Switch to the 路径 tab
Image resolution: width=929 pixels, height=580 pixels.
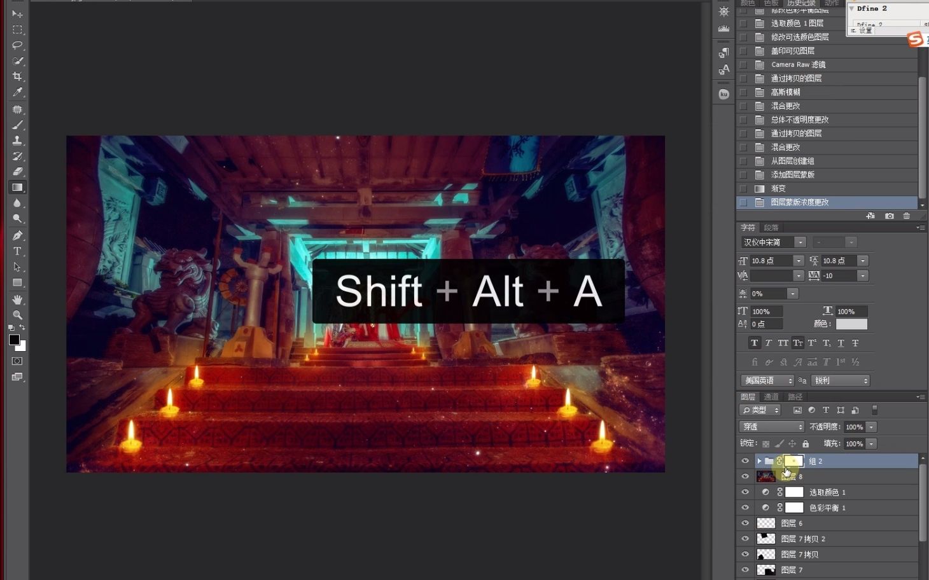795,397
